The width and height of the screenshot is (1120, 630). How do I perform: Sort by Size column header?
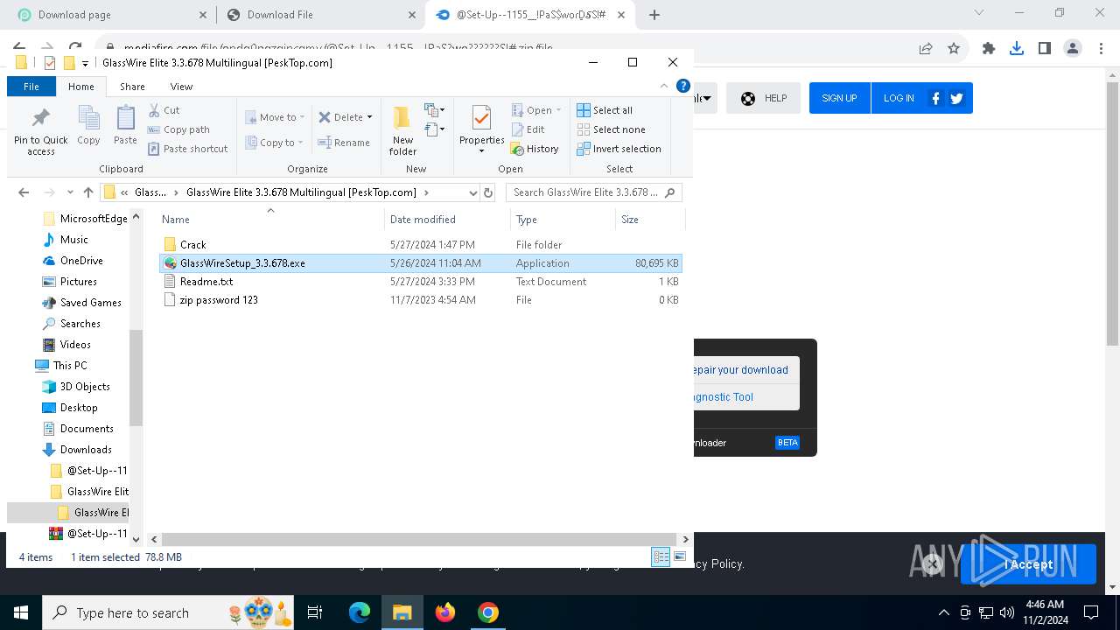(650, 220)
